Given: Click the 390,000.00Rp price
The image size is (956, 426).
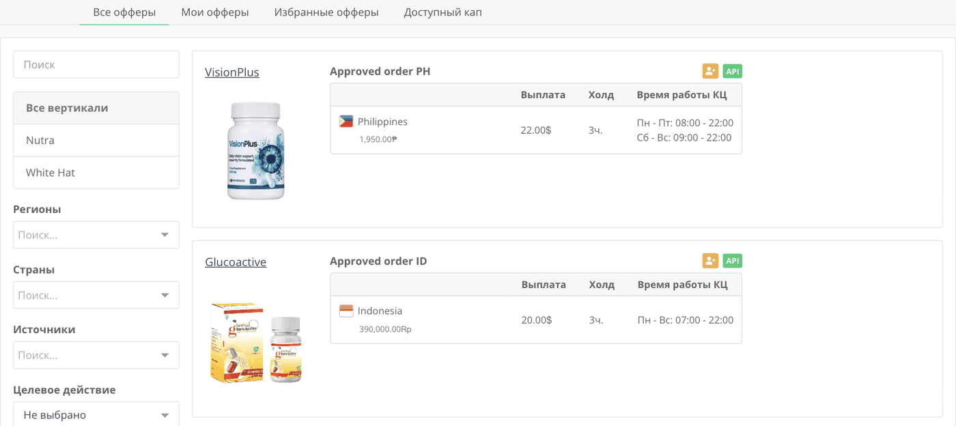Looking at the screenshot, I should tap(385, 329).
